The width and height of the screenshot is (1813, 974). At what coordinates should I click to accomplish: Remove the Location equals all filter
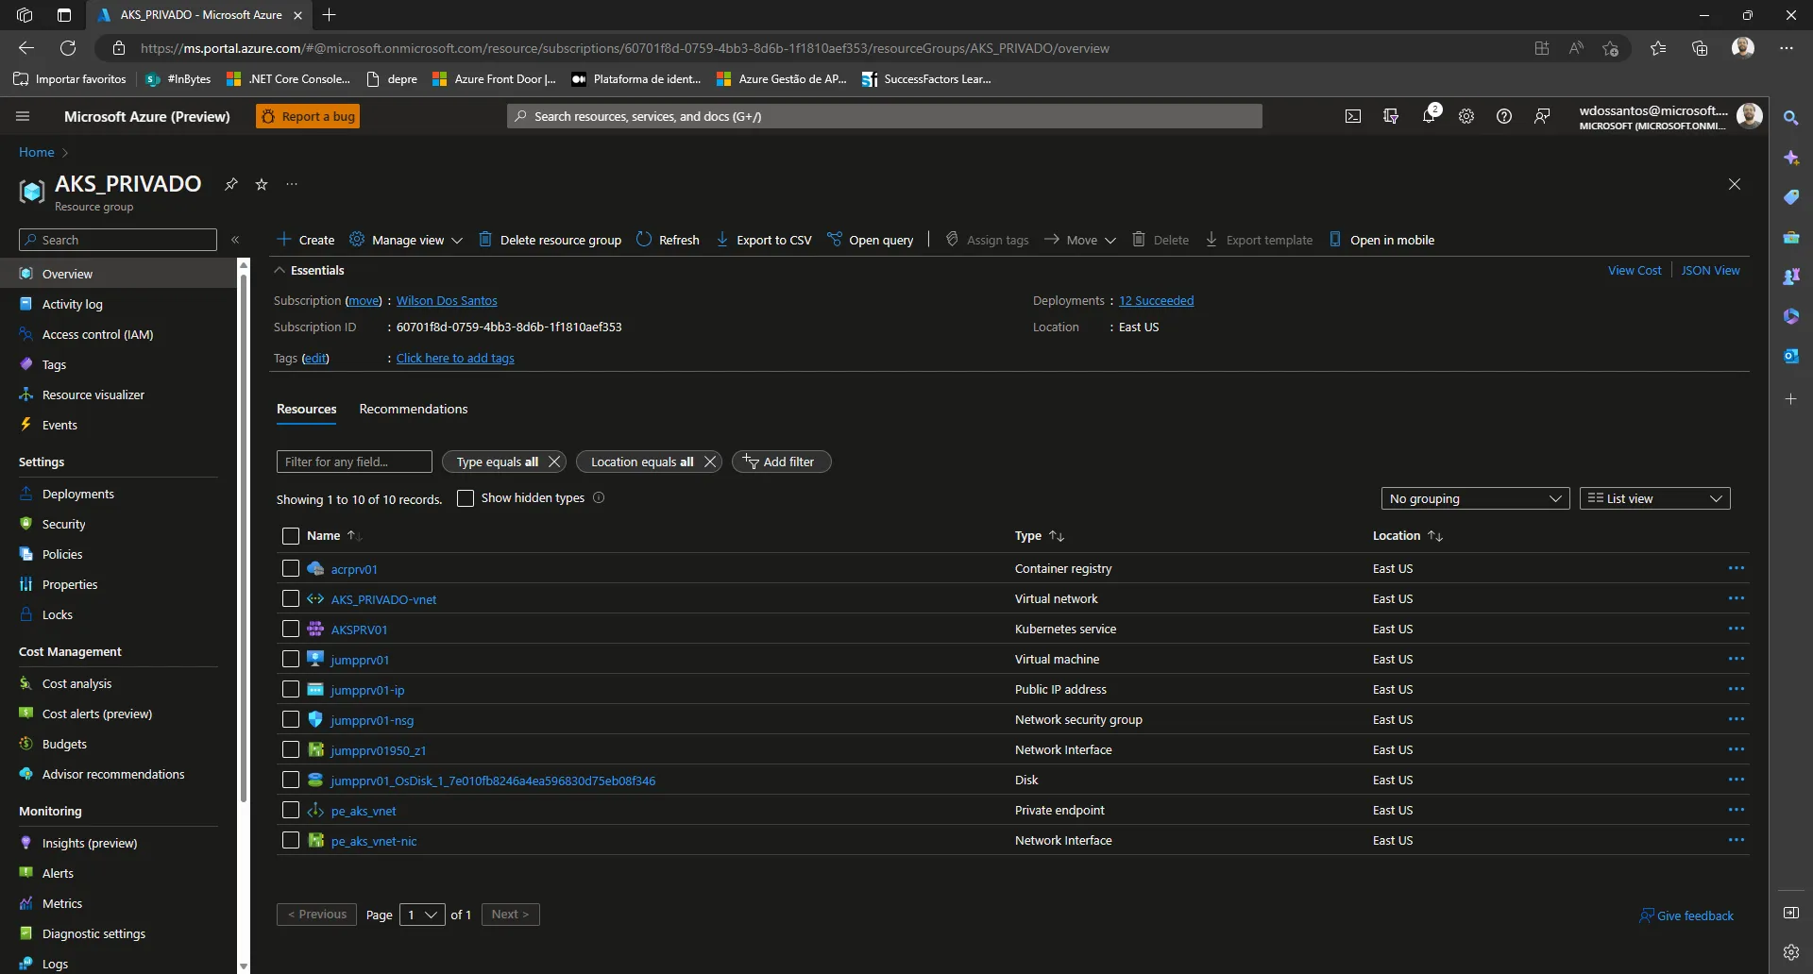tap(709, 462)
